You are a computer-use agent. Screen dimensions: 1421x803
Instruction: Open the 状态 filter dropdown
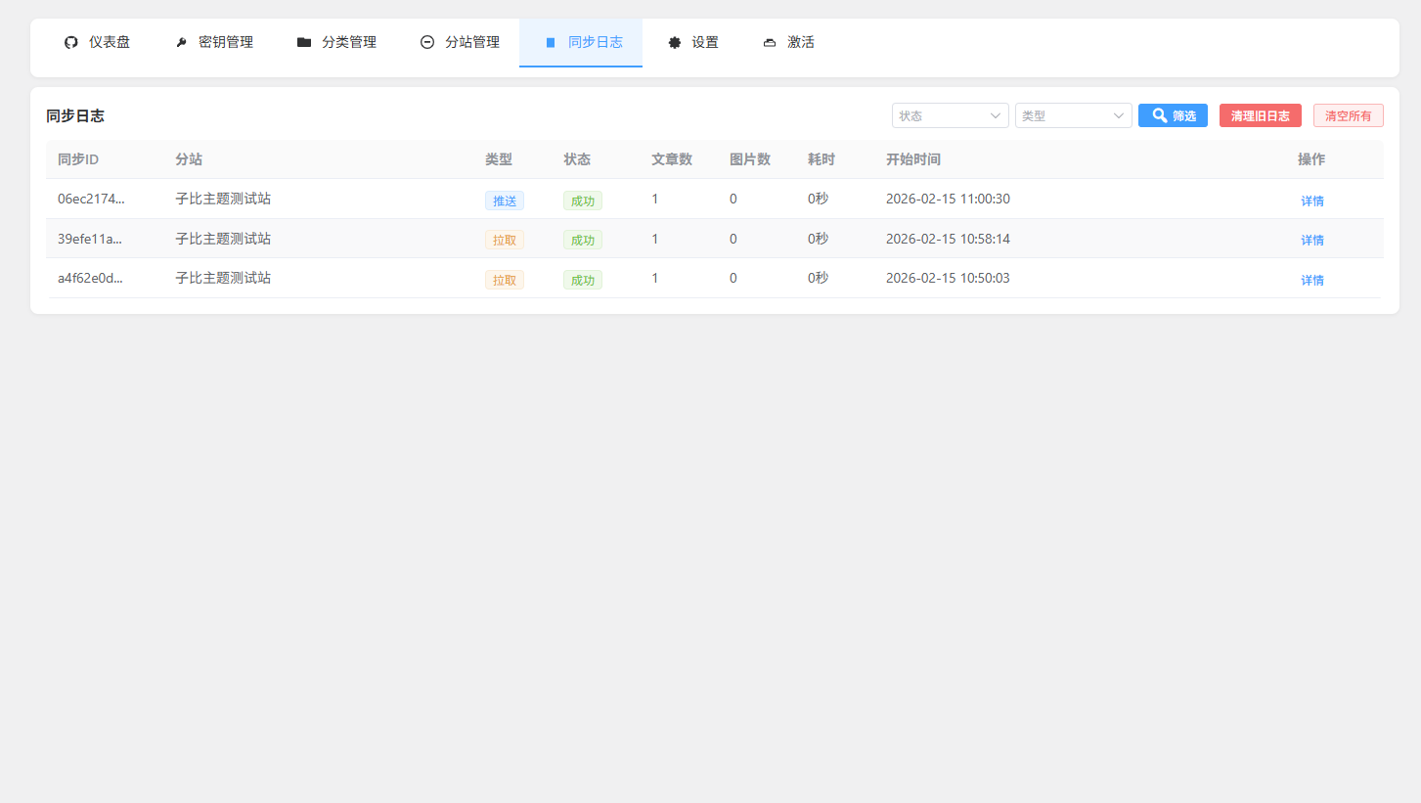[949, 115]
